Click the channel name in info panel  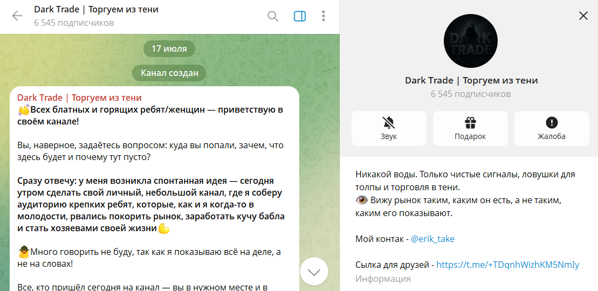471,80
